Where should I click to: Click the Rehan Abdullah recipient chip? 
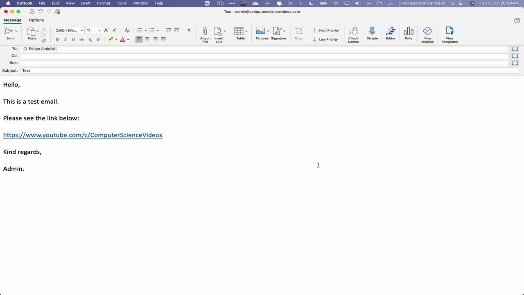(40, 49)
